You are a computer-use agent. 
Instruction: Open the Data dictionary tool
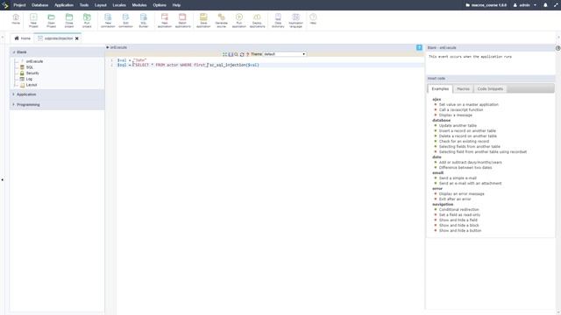coord(278,21)
